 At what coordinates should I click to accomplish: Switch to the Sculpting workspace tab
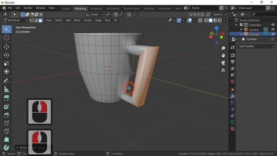(x=96, y=9)
